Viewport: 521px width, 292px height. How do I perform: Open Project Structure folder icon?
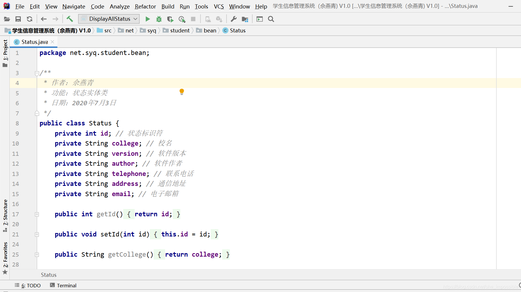point(245,19)
